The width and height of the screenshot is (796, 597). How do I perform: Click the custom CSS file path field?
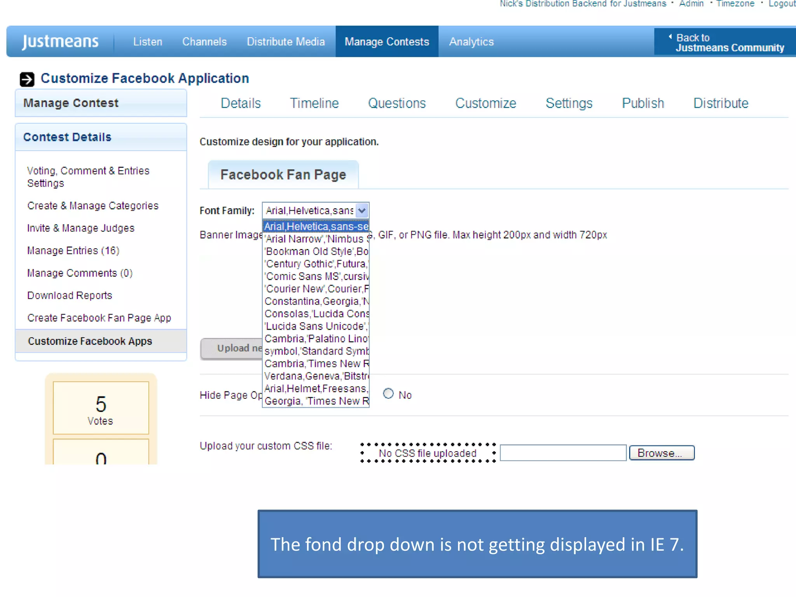tap(563, 453)
